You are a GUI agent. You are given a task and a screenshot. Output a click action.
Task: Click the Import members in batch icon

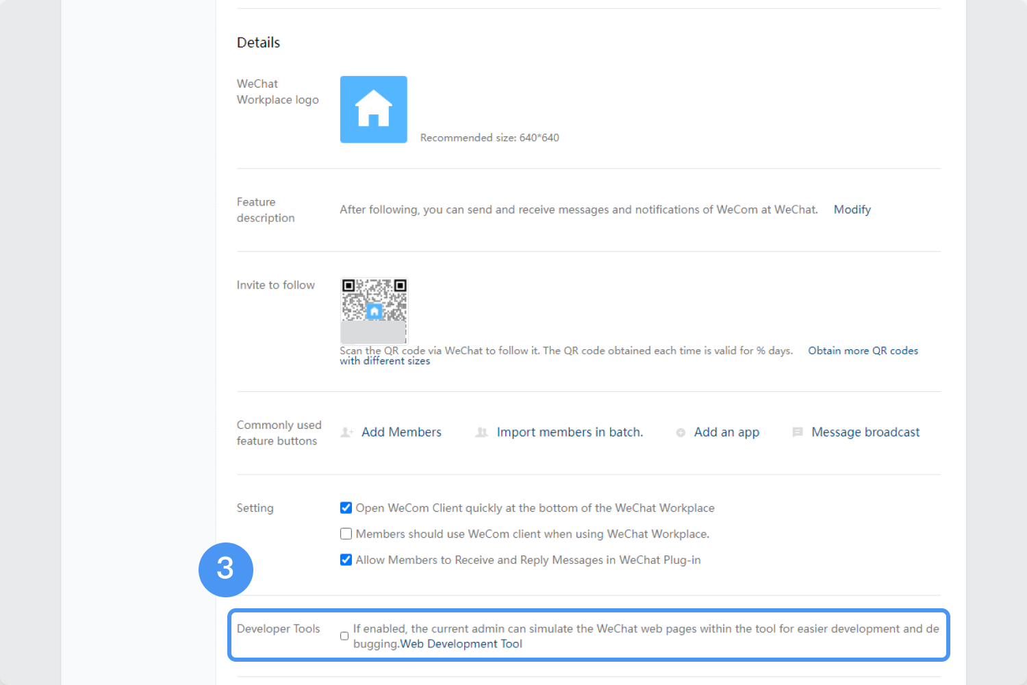coord(482,432)
